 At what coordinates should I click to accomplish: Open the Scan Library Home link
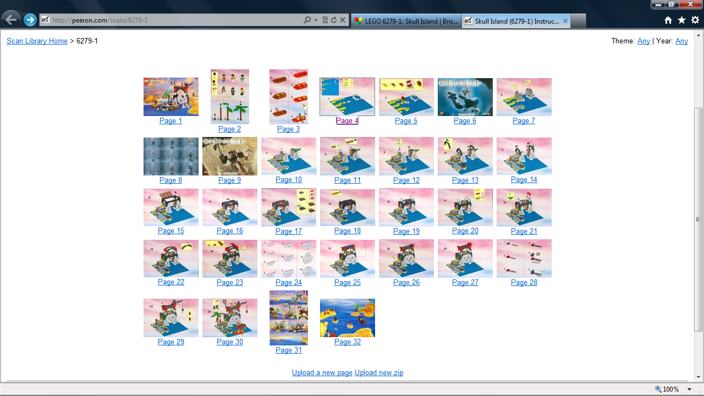pos(37,41)
